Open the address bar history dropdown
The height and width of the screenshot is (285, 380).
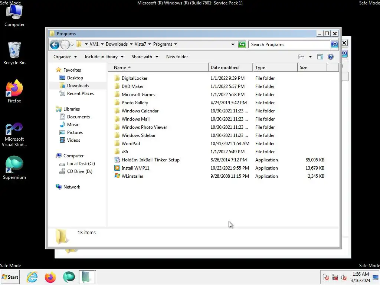click(x=233, y=45)
